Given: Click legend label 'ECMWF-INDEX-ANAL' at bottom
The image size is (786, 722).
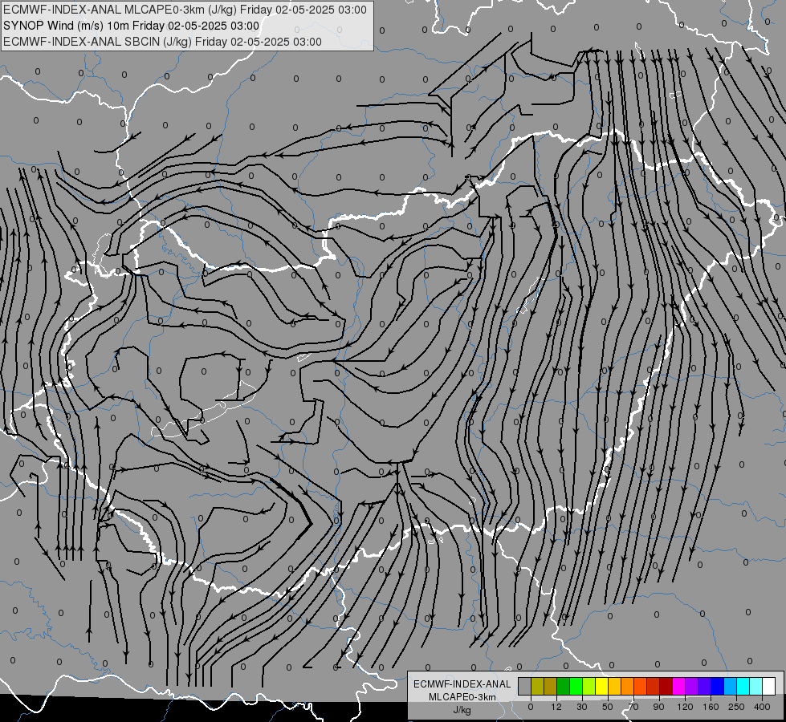Looking at the screenshot, I should pos(462,684).
